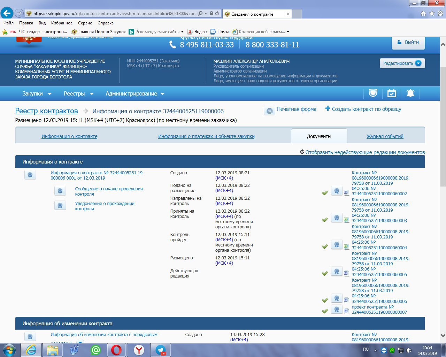Switch to Информация о контракте tab
Screen dimensions: 446x357
point(69,136)
